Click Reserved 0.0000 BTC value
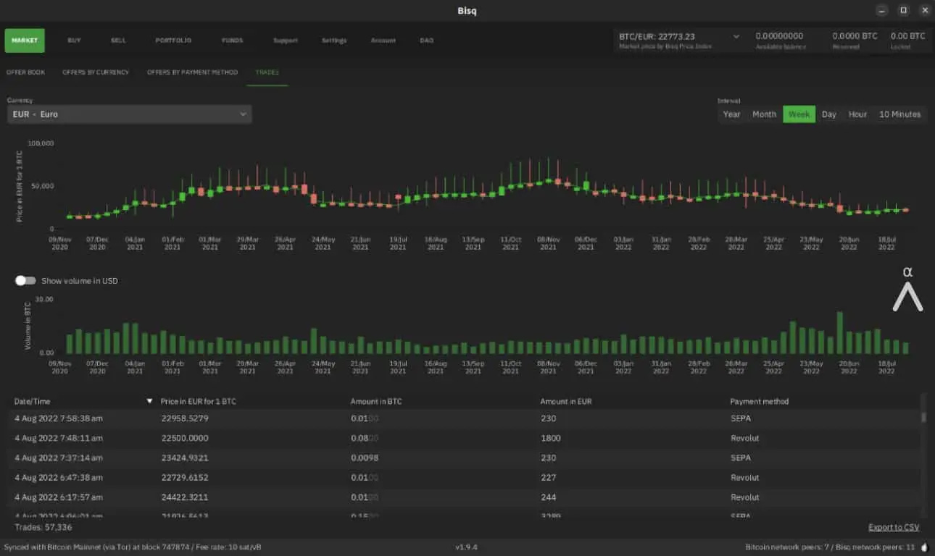The height and width of the screenshot is (556, 935). click(x=855, y=36)
